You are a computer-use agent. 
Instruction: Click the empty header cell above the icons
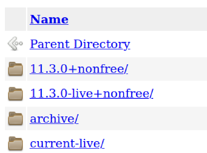[x=15, y=19]
